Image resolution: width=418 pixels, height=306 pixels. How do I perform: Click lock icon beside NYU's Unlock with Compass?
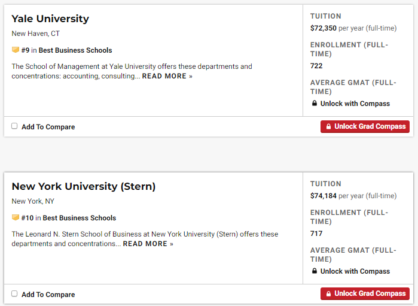coord(315,271)
